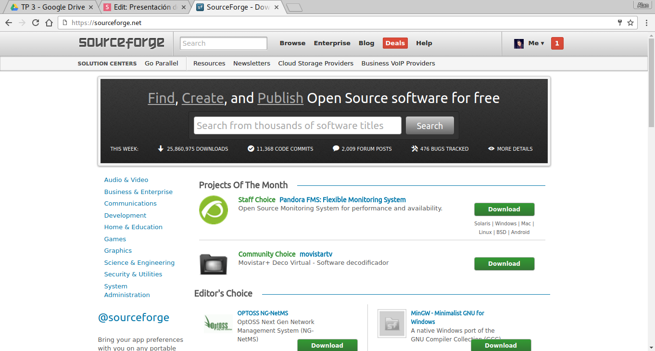This screenshot has height=351, width=655.
Task: Click the browser forward arrow
Action: point(22,23)
